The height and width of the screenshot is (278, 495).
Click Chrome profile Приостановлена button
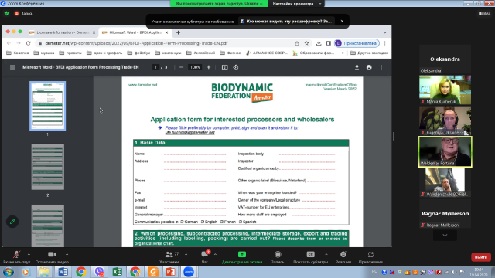357,43
